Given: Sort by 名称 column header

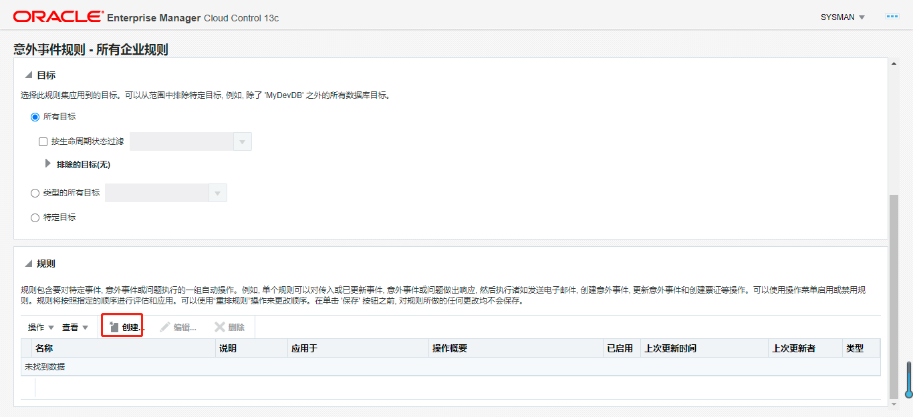Looking at the screenshot, I should click(x=124, y=348).
